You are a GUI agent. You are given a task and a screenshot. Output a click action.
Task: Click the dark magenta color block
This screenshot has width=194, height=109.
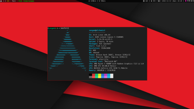106,75
